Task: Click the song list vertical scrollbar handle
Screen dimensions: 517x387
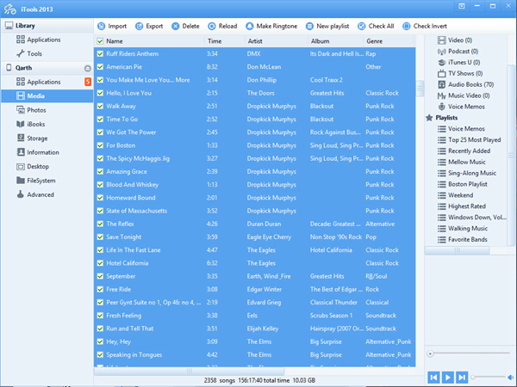Action: 420,89
